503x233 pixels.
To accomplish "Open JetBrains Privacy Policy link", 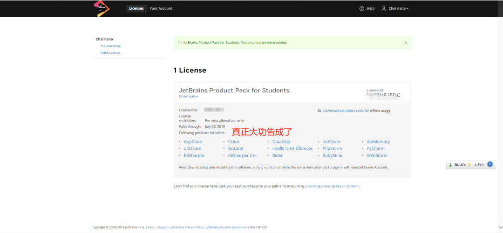I will click(x=188, y=227).
